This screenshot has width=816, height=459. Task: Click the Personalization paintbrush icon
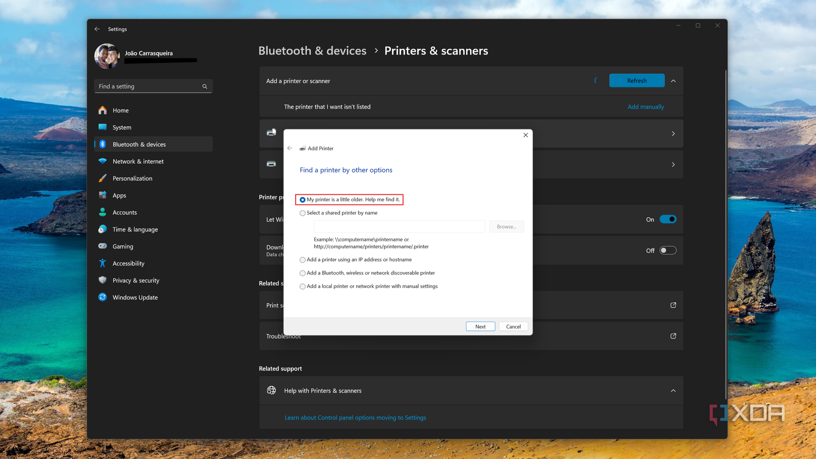point(102,179)
